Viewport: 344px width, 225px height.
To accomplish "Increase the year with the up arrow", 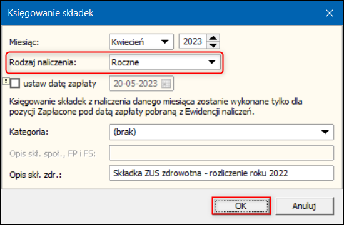I will (213, 38).
